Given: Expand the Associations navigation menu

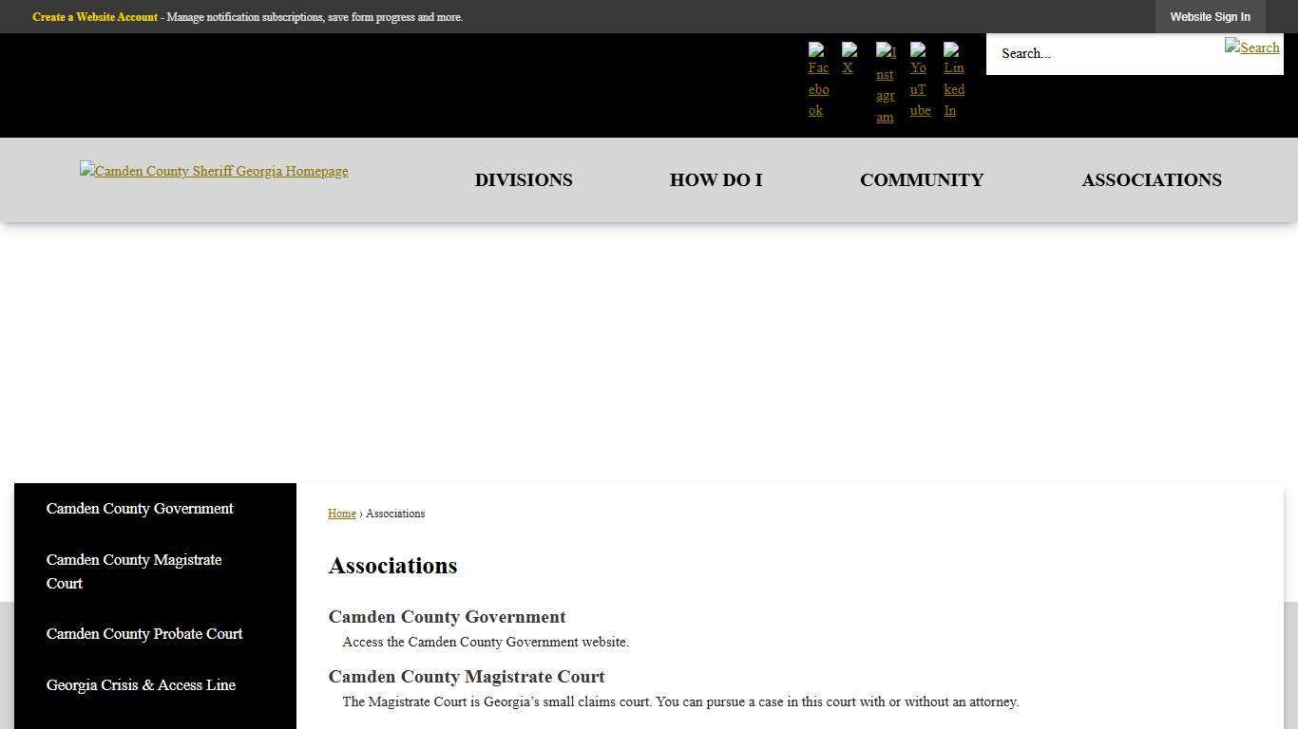Looking at the screenshot, I should coord(1152,179).
